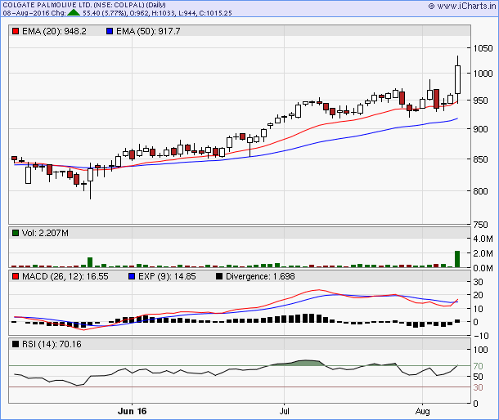
Task: Click the 'Aug' x-axis label
Action: [423, 411]
